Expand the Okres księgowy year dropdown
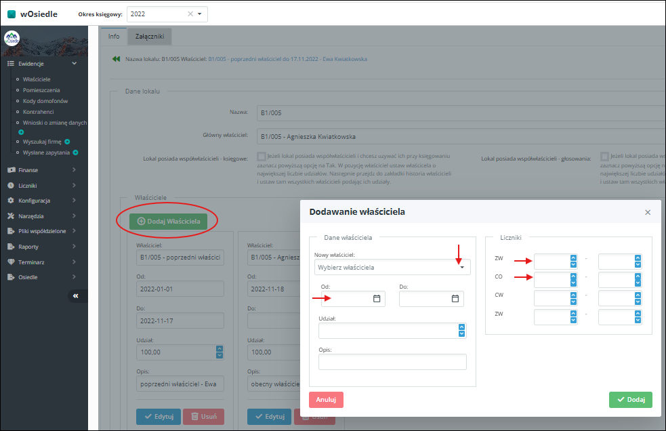Image resolution: width=666 pixels, height=431 pixels. (200, 14)
